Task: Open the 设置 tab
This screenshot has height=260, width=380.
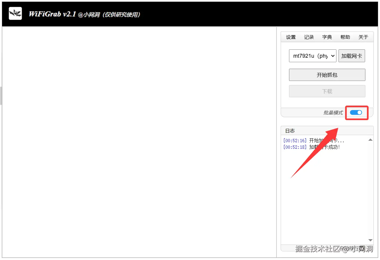Action: pyautogui.click(x=291, y=37)
